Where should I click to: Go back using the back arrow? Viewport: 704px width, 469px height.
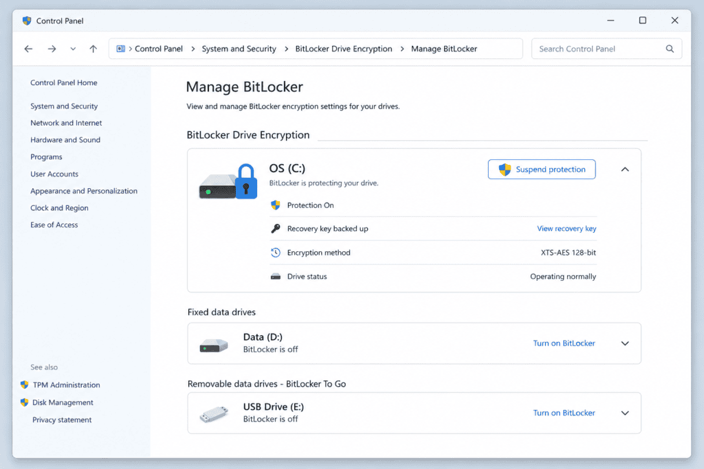coord(28,49)
